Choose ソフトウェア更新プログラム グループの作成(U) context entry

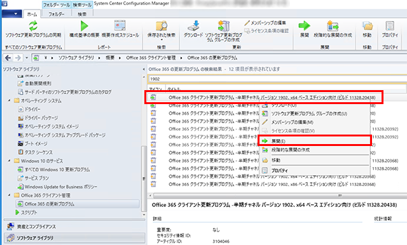(315, 114)
